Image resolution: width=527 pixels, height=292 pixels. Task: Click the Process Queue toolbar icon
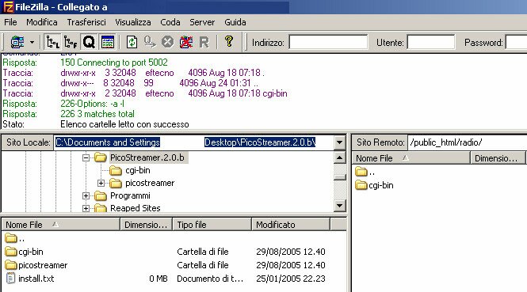click(x=150, y=42)
